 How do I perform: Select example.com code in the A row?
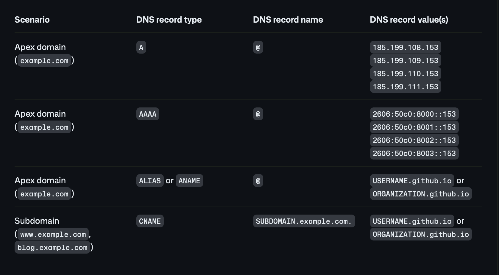pos(44,60)
